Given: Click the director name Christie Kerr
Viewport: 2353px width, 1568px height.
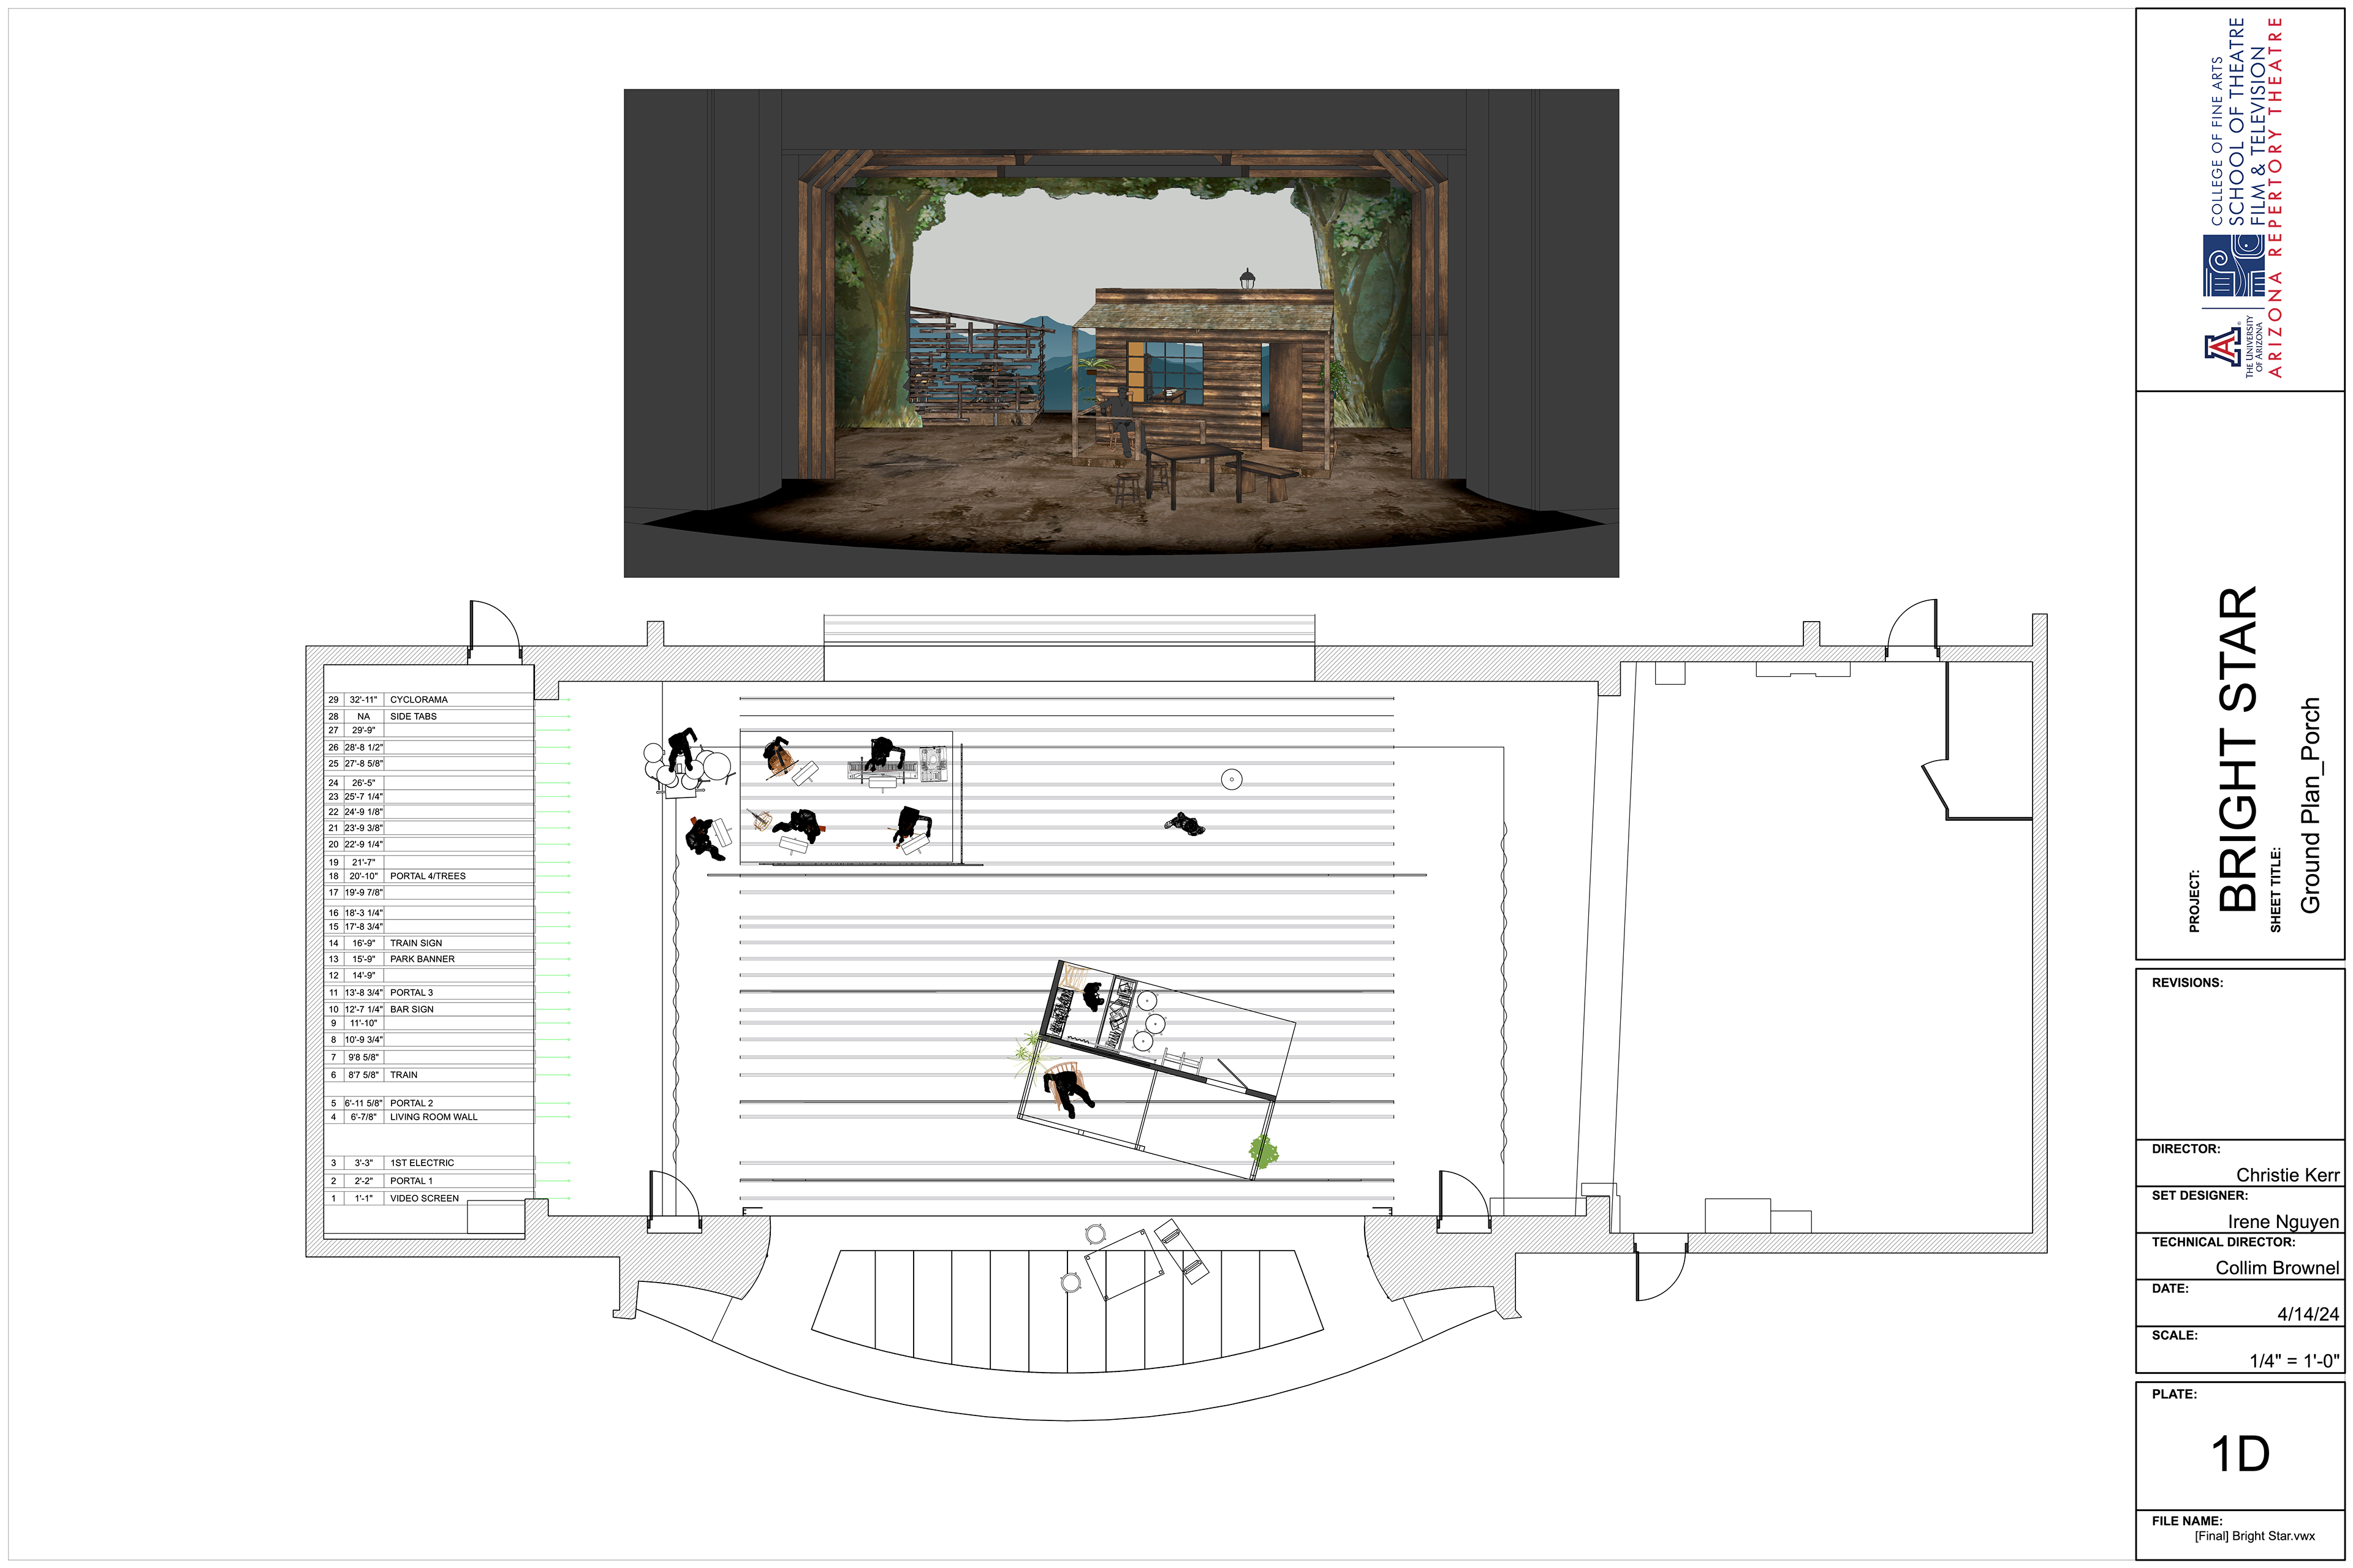Looking at the screenshot, I should coord(2287,1175).
